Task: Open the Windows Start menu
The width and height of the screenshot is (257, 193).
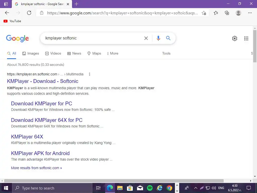Action: (x=6, y=188)
